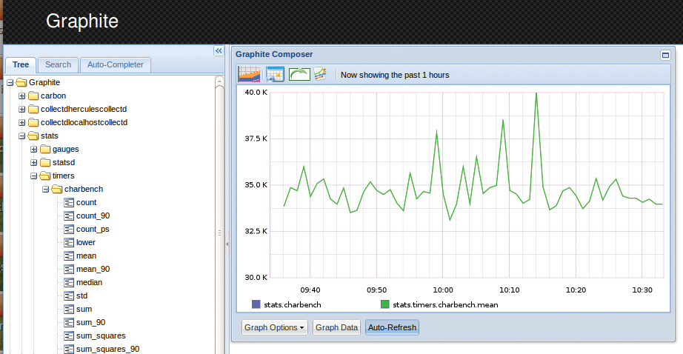This screenshot has width=683, height=354.
Task: Click the Graphite Composer window maximize icon
Action: [x=664, y=55]
